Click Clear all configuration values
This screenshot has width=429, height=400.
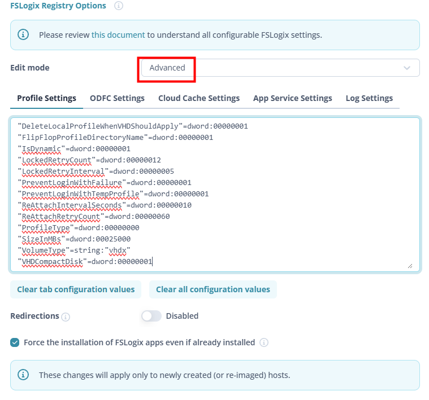click(x=213, y=289)
